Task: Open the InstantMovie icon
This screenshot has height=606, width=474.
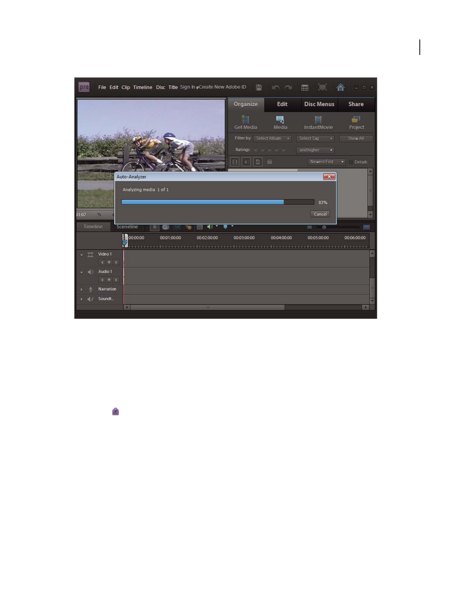Action: point(318,123)
